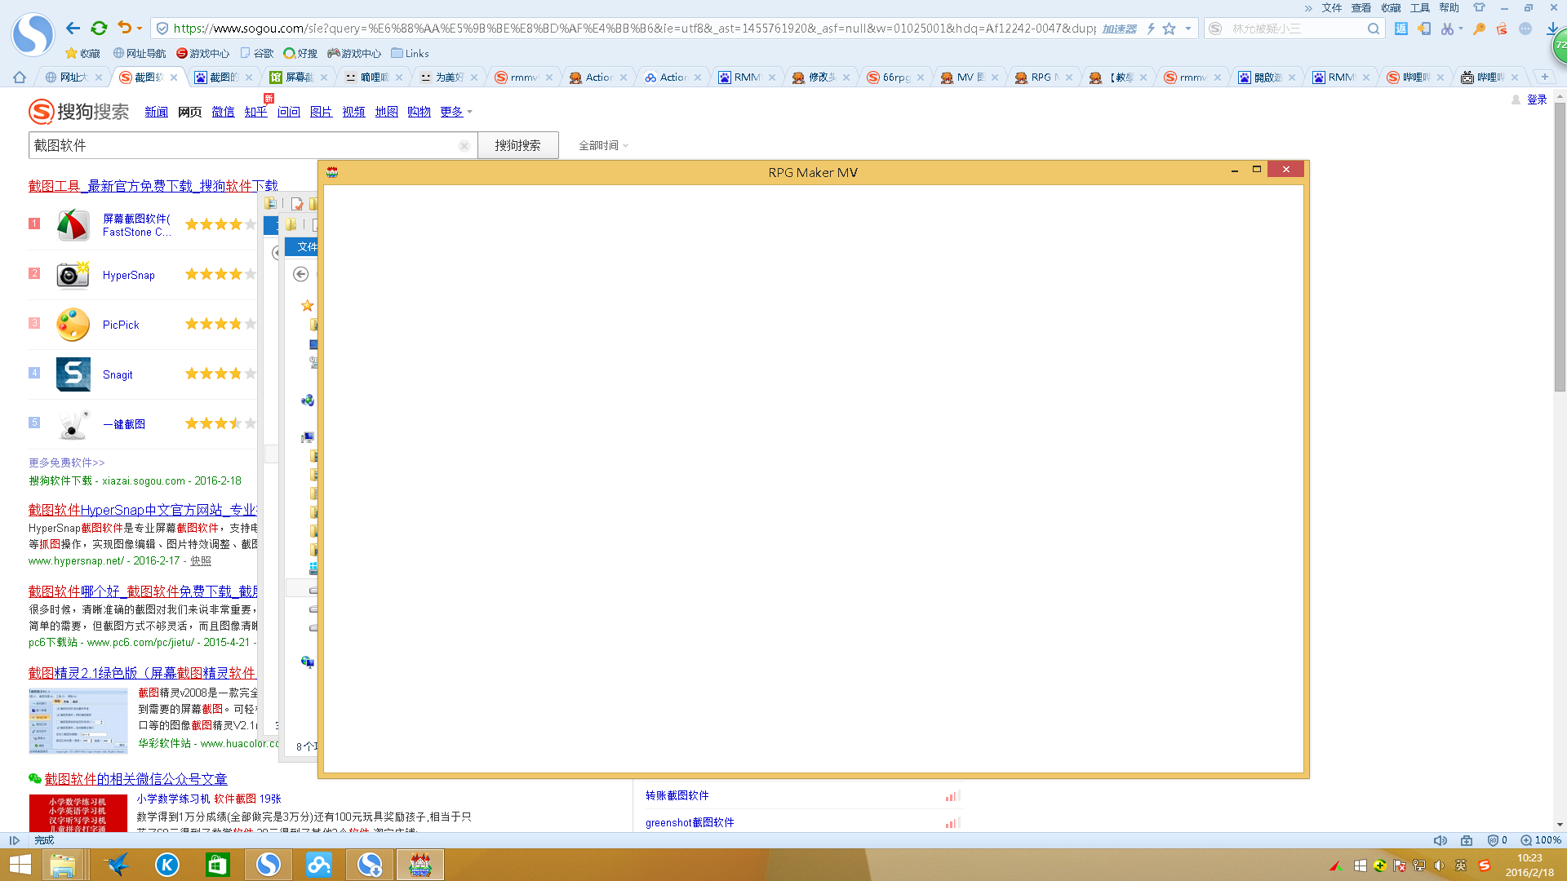
Task: Click the lightning accelerator icon in the address bar
Action: pyautogui.click(x=1151, y=29)
